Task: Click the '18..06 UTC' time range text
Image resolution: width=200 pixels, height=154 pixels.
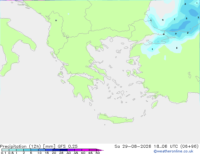Action: click(166, 146)
